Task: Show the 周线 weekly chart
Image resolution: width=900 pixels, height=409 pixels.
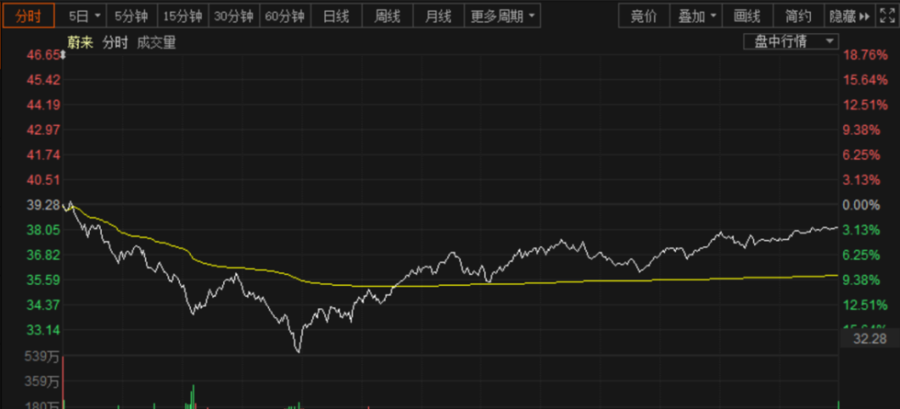Action: point(387,16)
